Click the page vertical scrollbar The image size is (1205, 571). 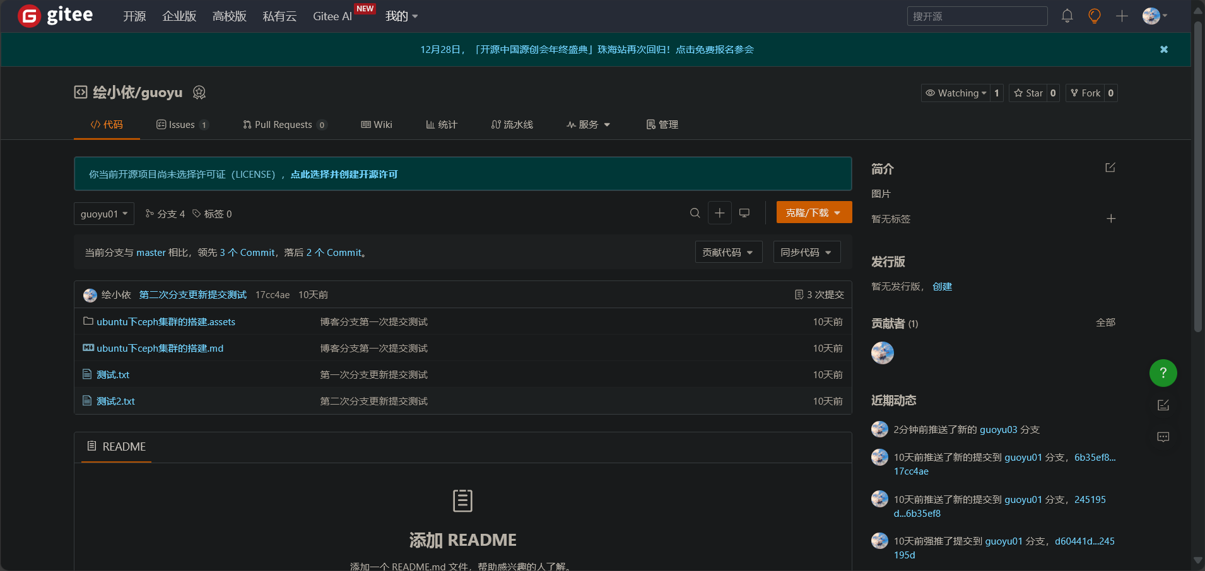(x=1197, y=176)
